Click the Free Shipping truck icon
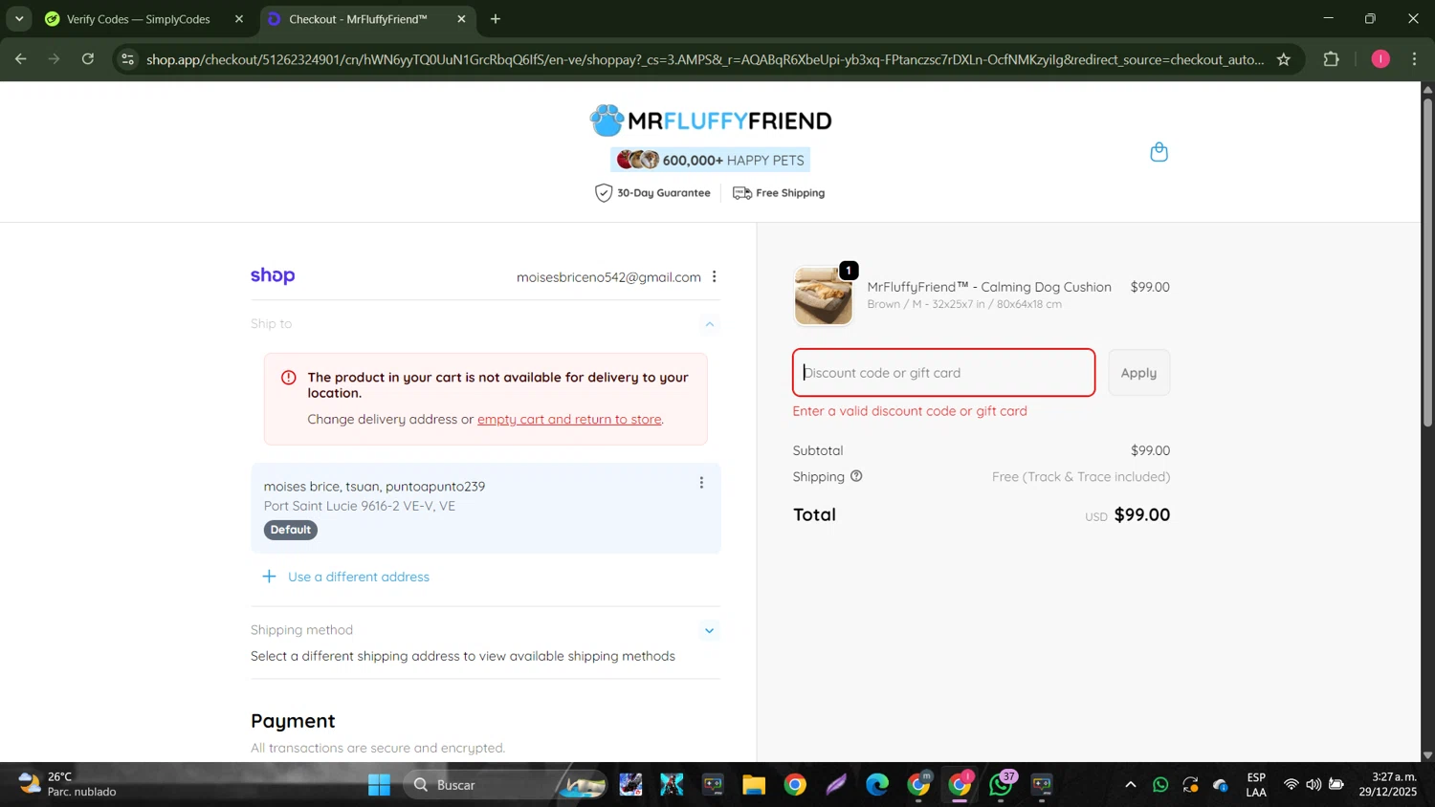 coord(742,193)
